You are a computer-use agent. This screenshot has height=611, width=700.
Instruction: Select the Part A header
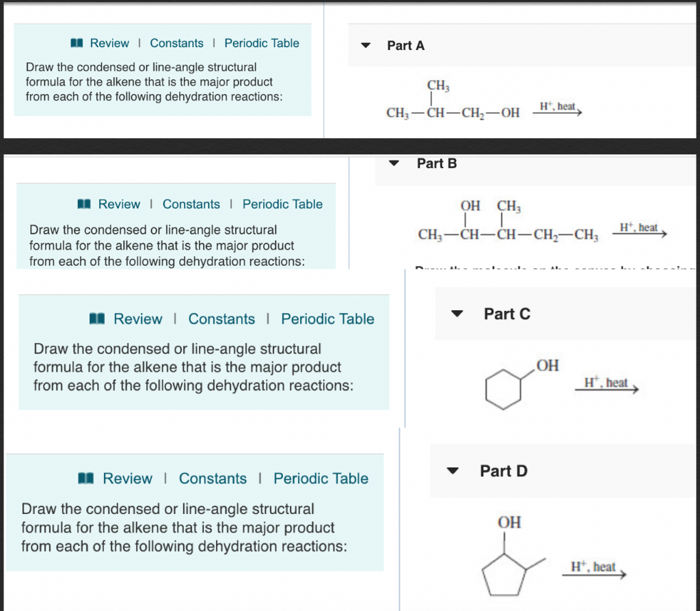pyautogui.click(x=405, y=46)
